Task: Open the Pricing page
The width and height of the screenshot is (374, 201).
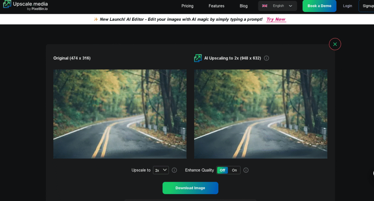Action: point(187,6)
